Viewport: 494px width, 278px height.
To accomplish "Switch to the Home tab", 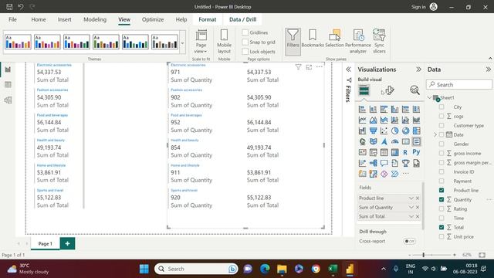I will 39,19.
